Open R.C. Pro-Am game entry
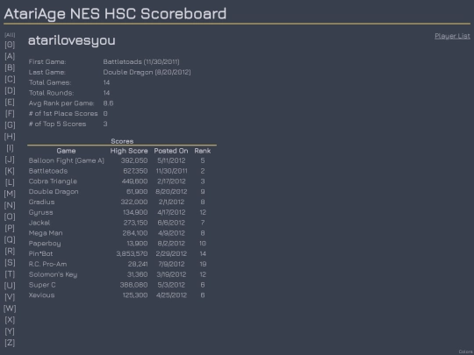Image resolution: width=474 pixels, height=355 pixels. tap(47, 264)
